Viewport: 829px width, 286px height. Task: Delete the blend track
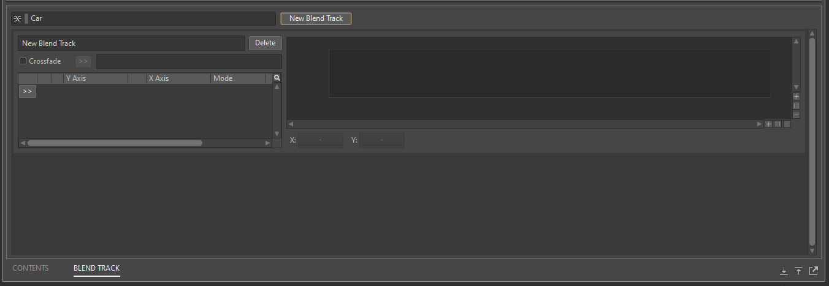coord(266,43)
